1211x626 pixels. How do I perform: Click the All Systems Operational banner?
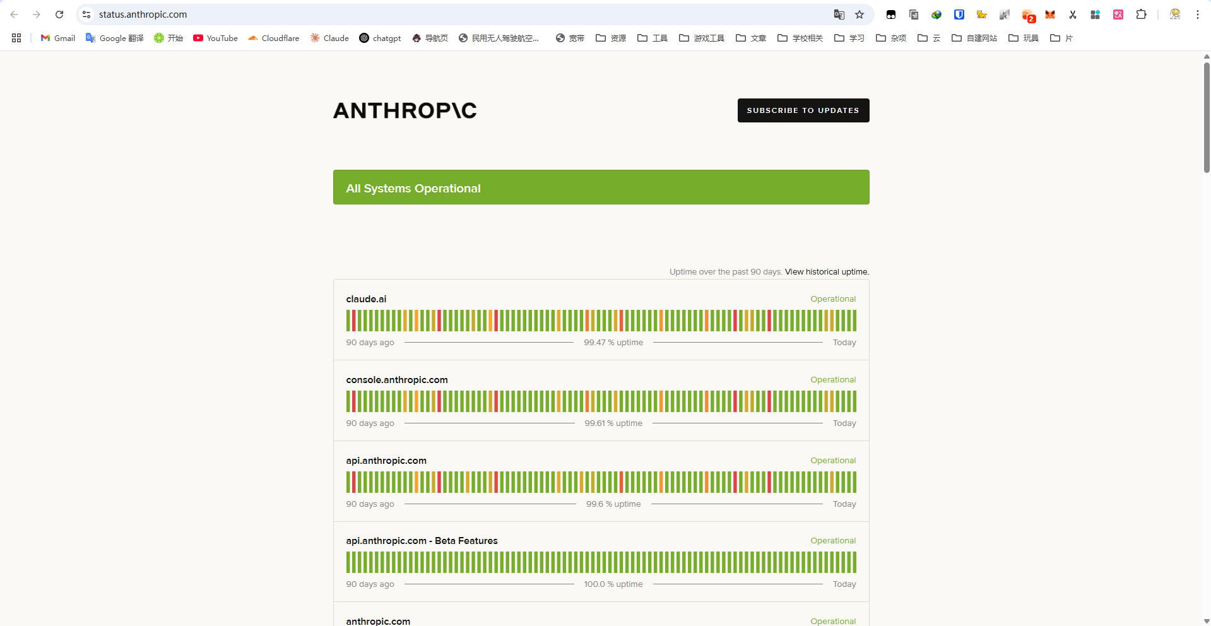pyautogui.click(x=601, y=187)
